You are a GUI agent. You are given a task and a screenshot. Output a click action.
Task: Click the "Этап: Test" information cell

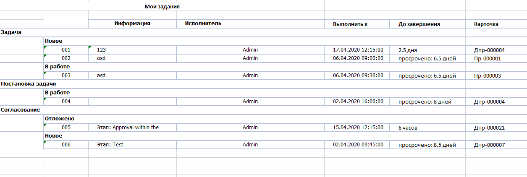(x=110, y=145)
